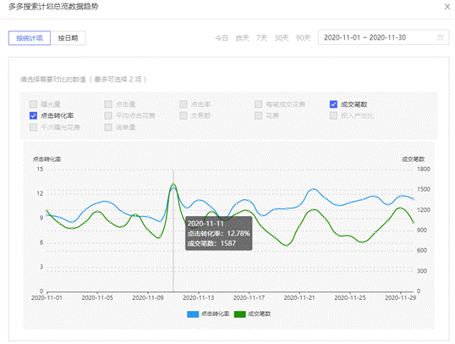This screenshot has height=344, width=455.
Task: Click the 2020-11-11 peak data point on chart
Action: click(x=173, y=185)
